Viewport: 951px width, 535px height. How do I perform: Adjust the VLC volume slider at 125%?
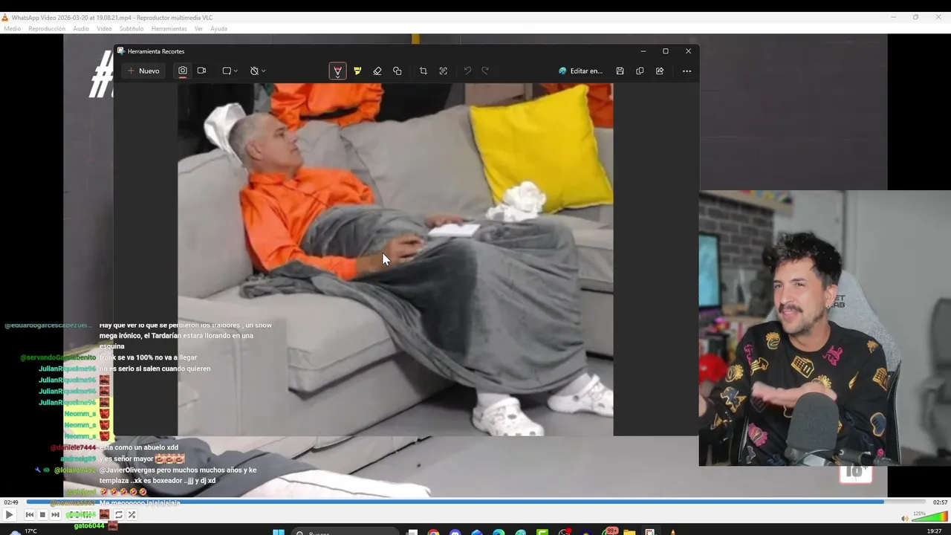tap(929, 516)
